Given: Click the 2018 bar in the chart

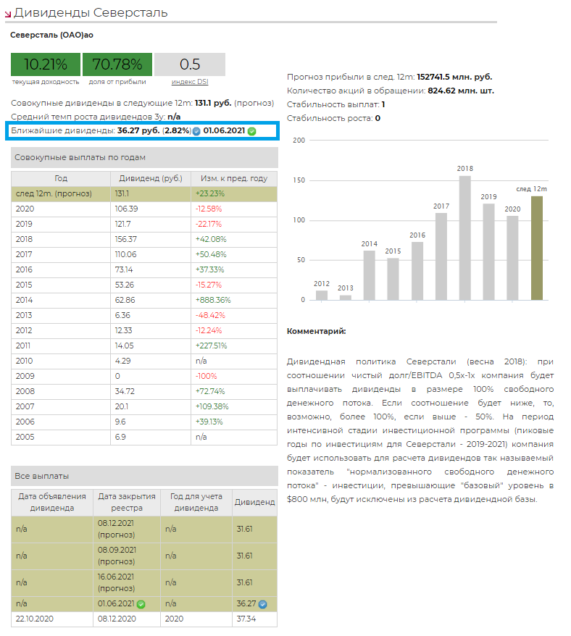Looking at the screenshot, I should pos(465,238).
